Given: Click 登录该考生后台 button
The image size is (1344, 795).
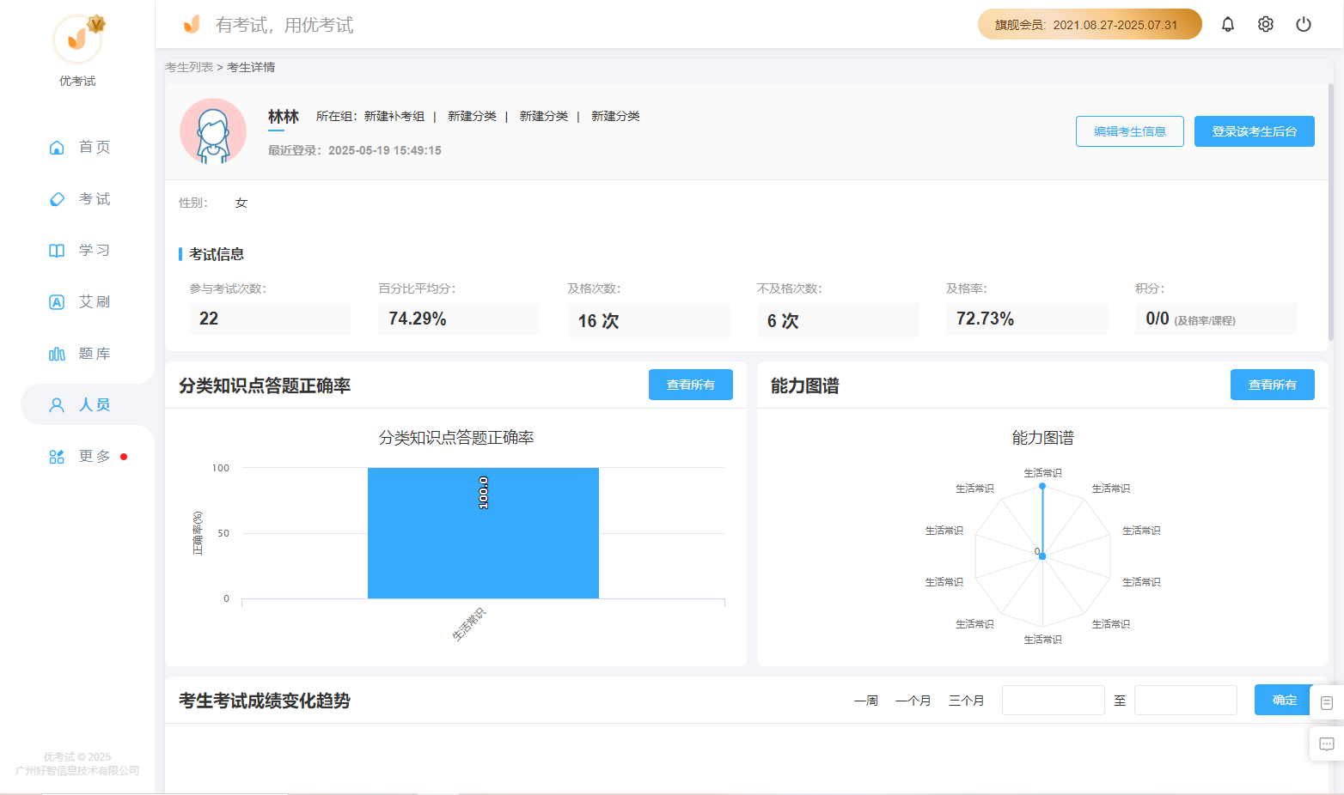Looking at the screenshot, I should pyautogui.click(x=1255, y=131).
